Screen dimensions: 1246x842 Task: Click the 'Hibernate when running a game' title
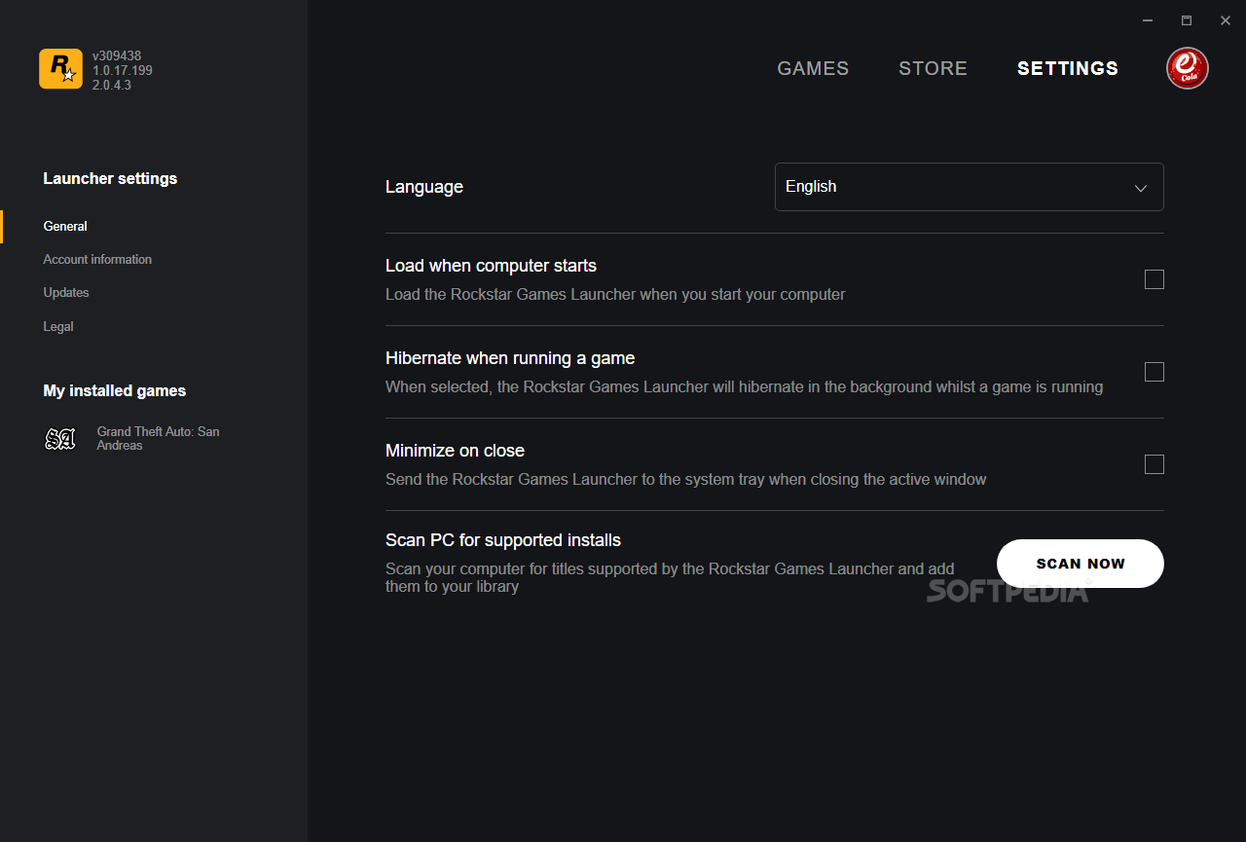(510, 358)
